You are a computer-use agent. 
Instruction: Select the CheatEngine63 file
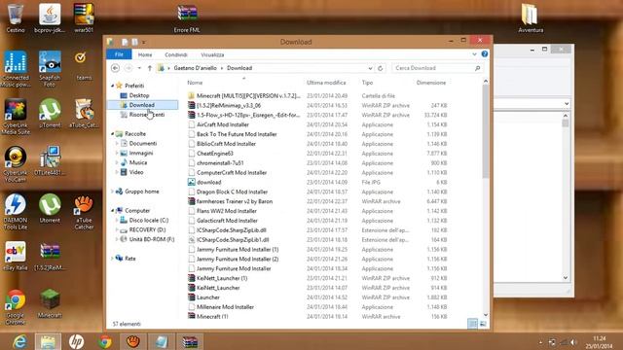(x=214, y=154)
